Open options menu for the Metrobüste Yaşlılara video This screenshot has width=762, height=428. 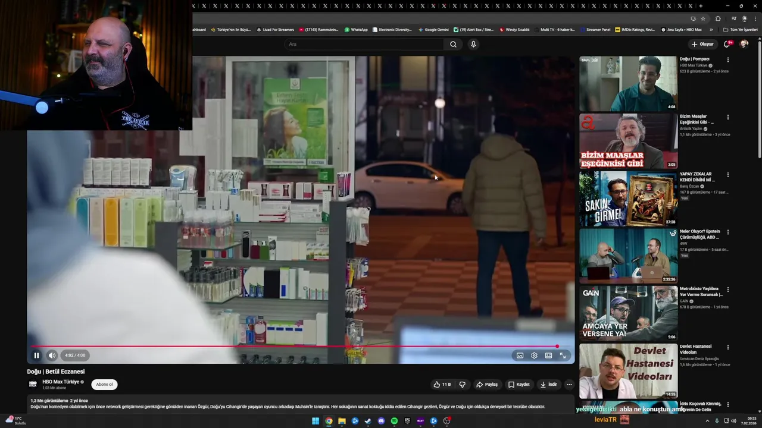(727, 289)
